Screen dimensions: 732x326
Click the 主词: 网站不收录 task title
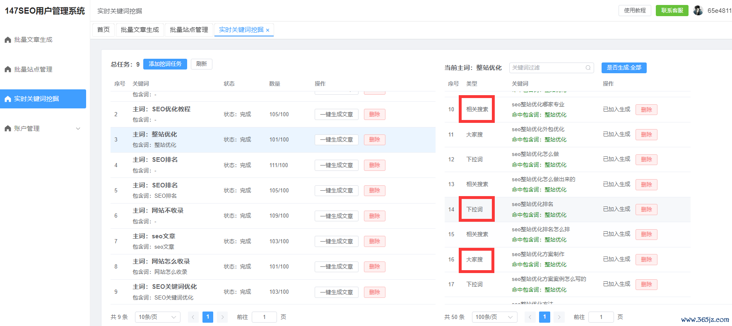tap(158, 211)
